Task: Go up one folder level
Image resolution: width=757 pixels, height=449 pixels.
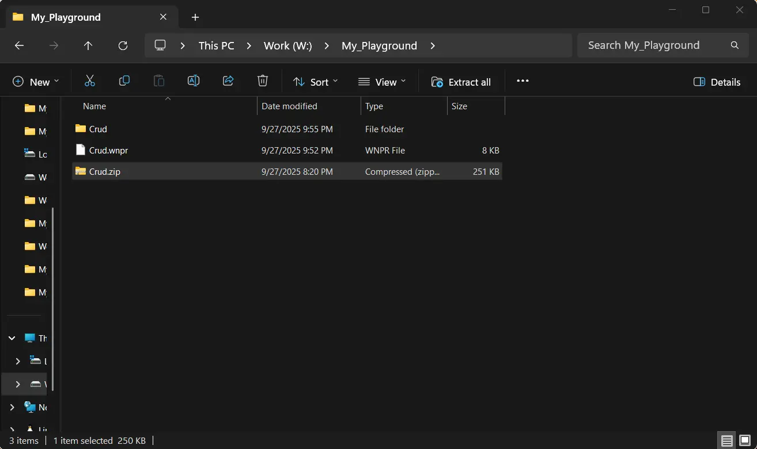Action: click(x=88, y=45)
